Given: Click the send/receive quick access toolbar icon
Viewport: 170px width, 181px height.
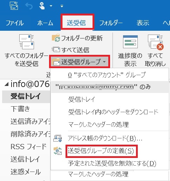Looking at the screenshot, I should 14,6.
